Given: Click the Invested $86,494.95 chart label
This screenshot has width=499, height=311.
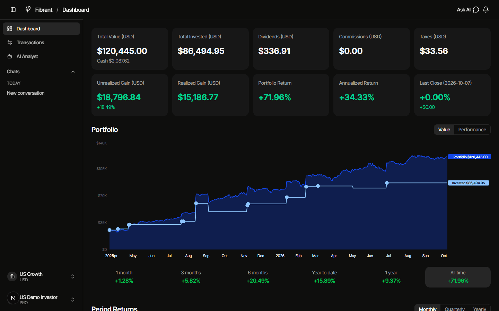Looking at the screenshot, I should coord(469,183).
